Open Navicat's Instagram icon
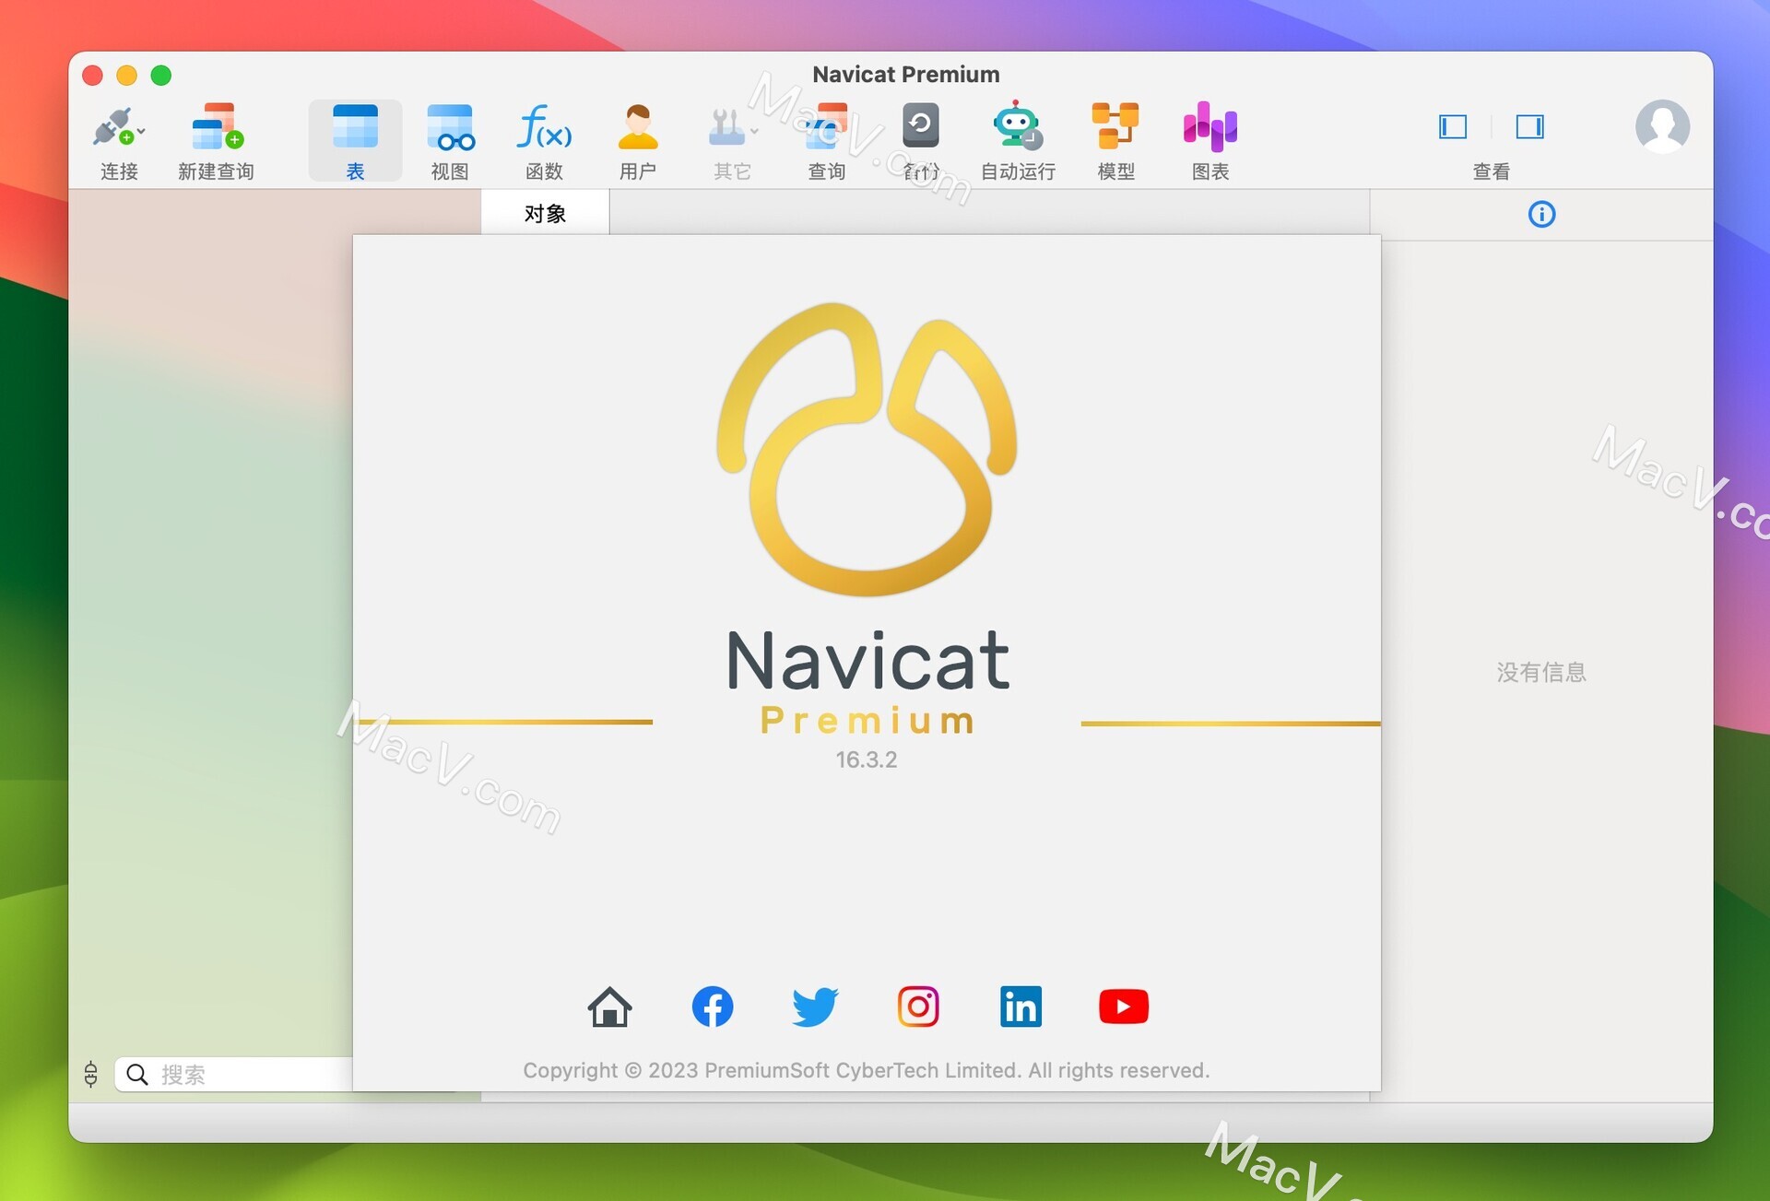This screenshot has width=1770, height=1201. click(918, 1007)
